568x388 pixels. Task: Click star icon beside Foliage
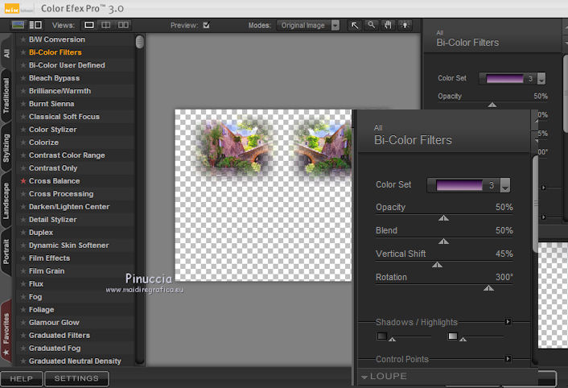(x=23, y=309)
